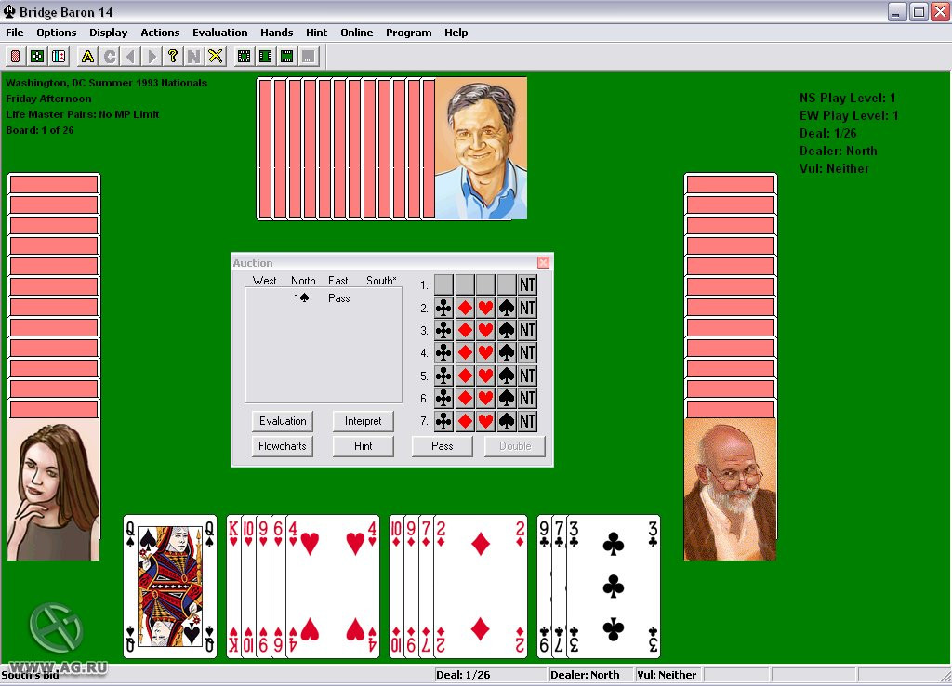Bid 6 NT in the bidding grid
This screenshot has width=952, height=686.
coord(527,398)
